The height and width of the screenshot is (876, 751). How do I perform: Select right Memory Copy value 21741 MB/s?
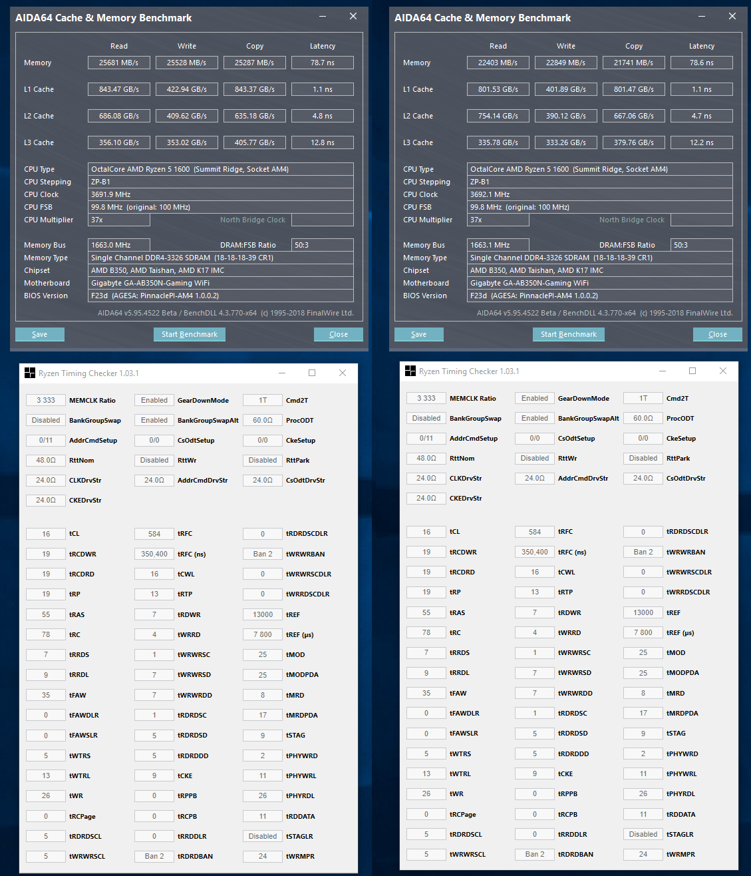pyautogui.click(x=634, y=63)
